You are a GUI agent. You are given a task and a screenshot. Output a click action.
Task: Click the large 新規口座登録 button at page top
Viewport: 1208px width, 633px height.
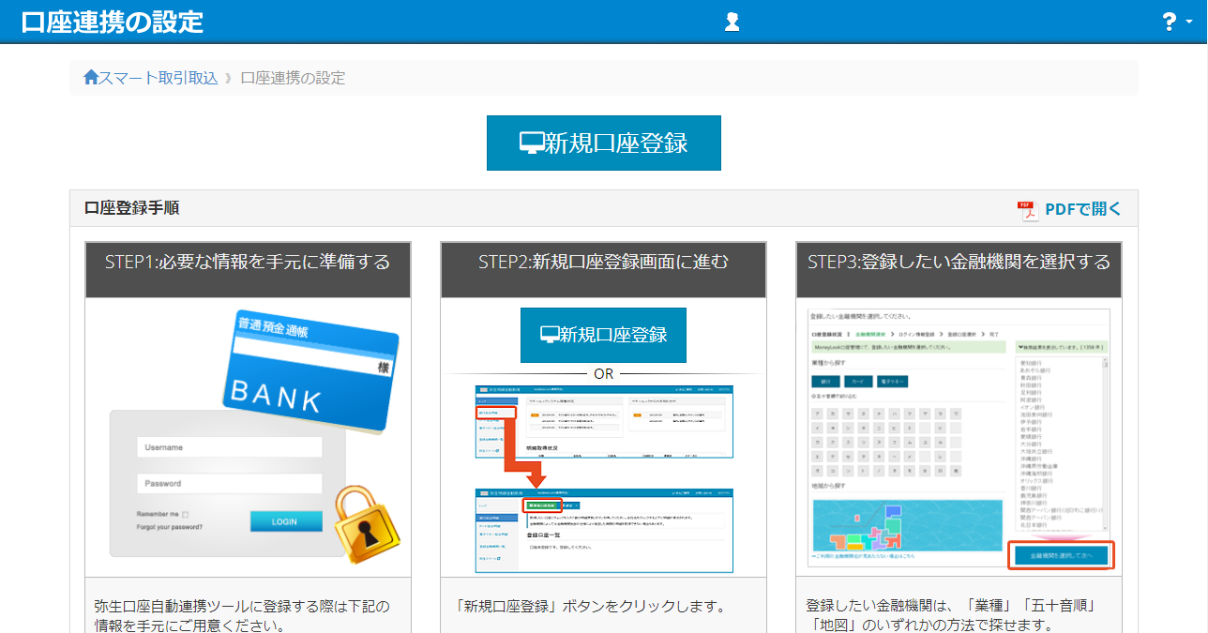603,143
